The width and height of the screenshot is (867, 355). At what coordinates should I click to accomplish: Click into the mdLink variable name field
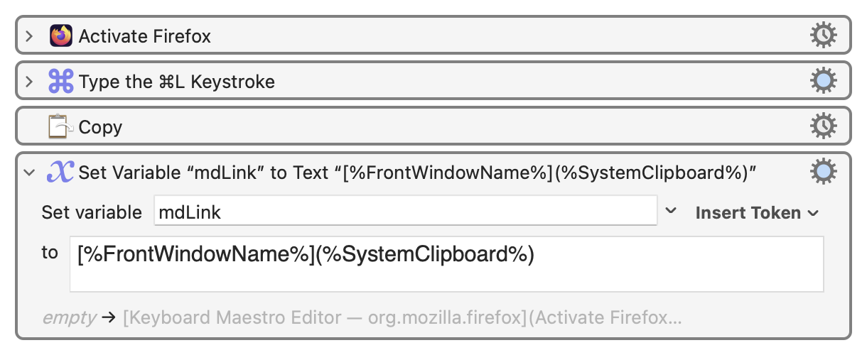click(x=405, y=212)
